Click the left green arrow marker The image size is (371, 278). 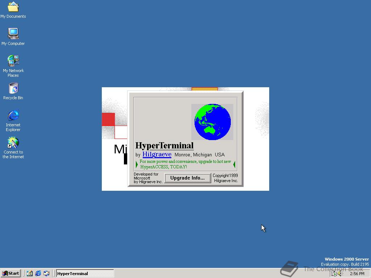click(137, 164)
